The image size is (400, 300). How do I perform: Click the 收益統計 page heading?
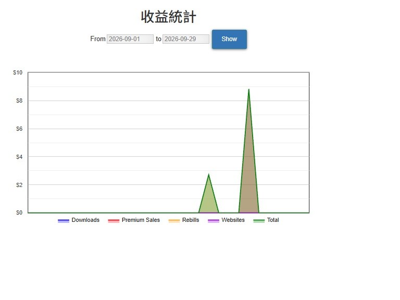(x=169, y=17)
